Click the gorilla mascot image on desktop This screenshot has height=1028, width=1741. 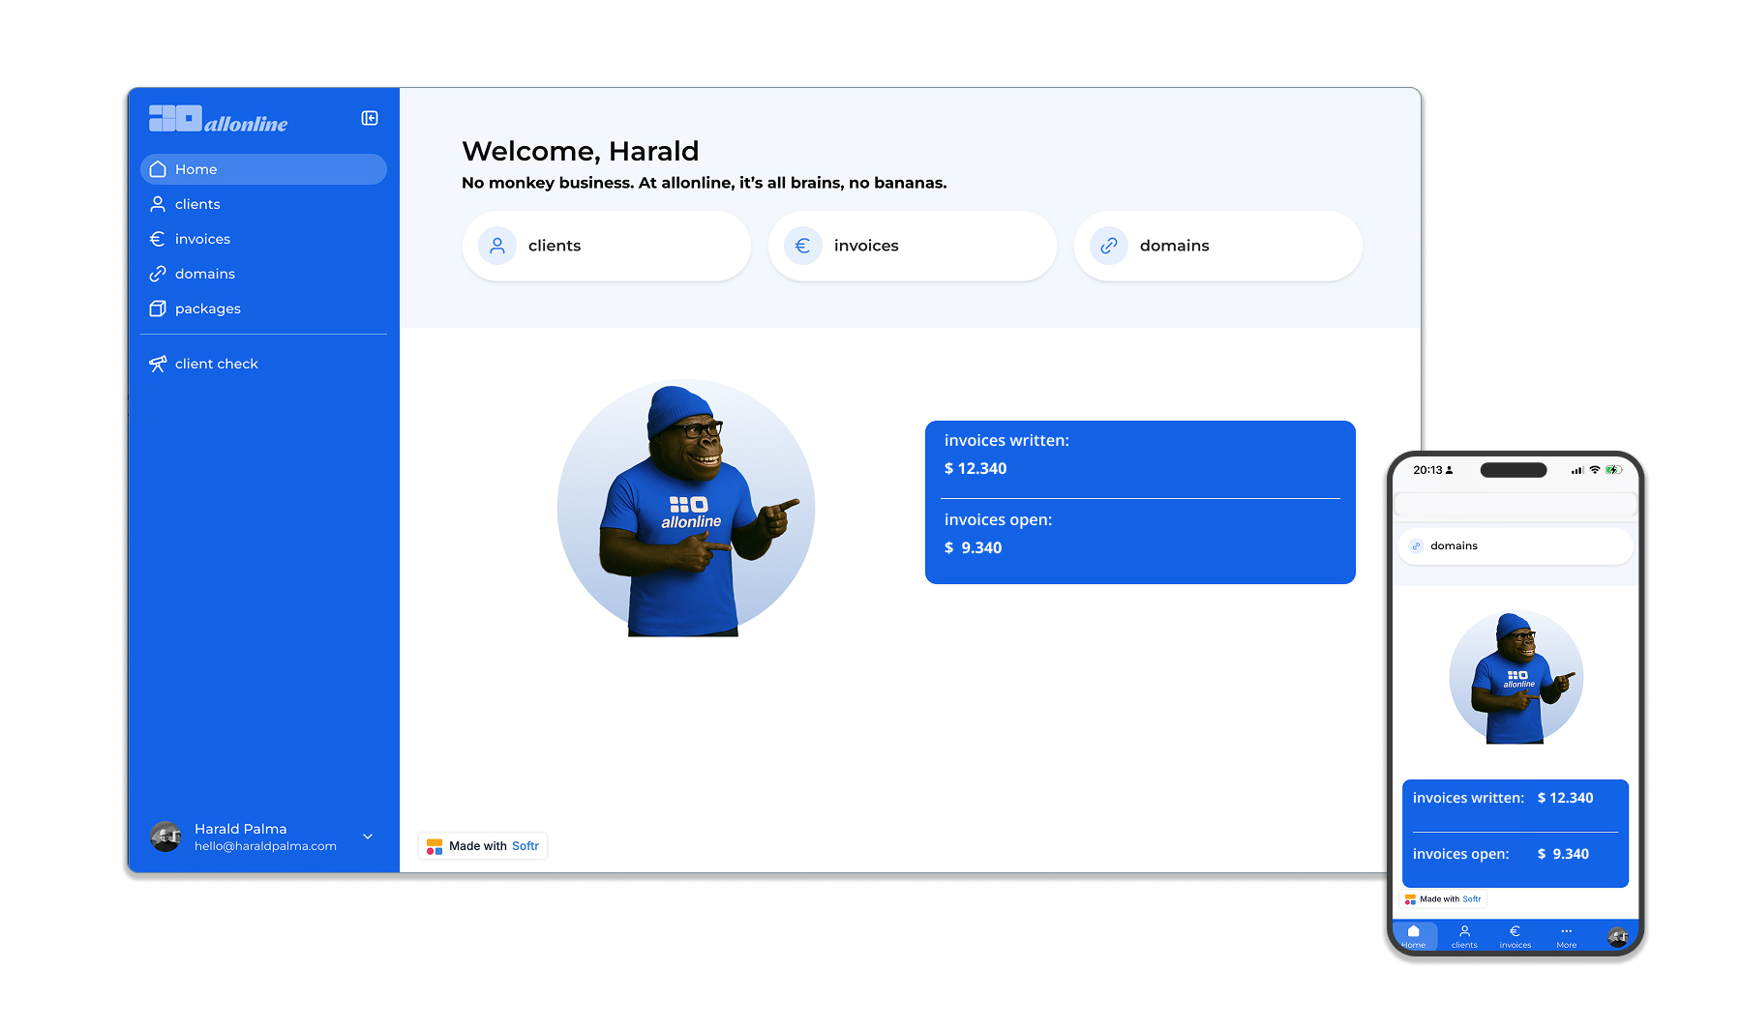[x=686, y=509]
